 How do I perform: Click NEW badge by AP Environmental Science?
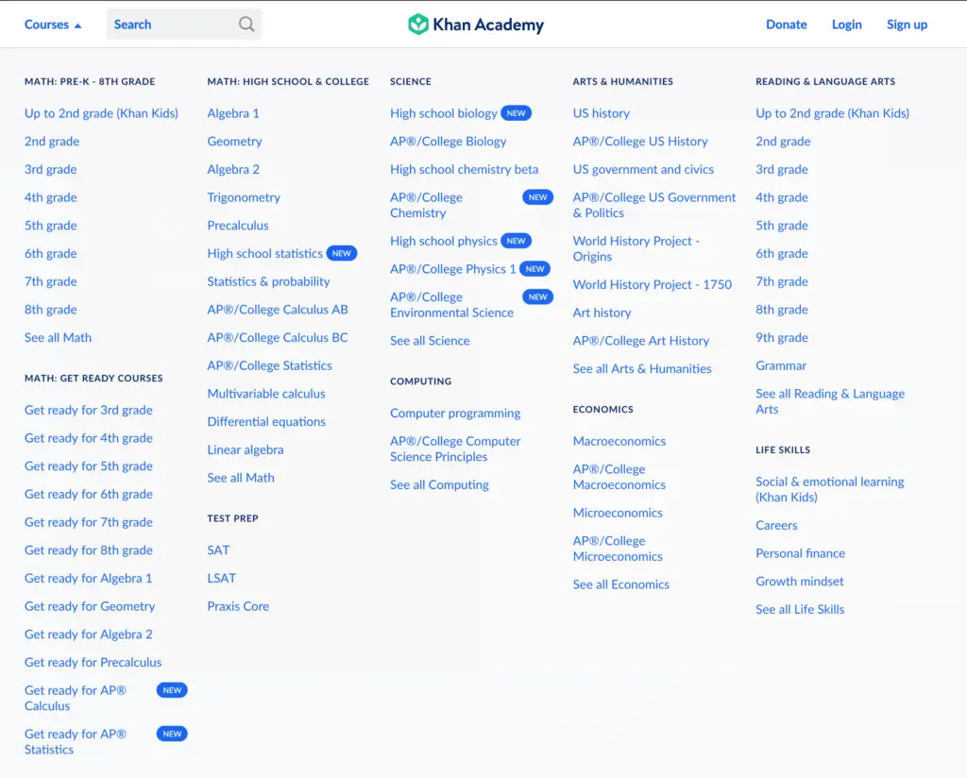coord(537,297)
